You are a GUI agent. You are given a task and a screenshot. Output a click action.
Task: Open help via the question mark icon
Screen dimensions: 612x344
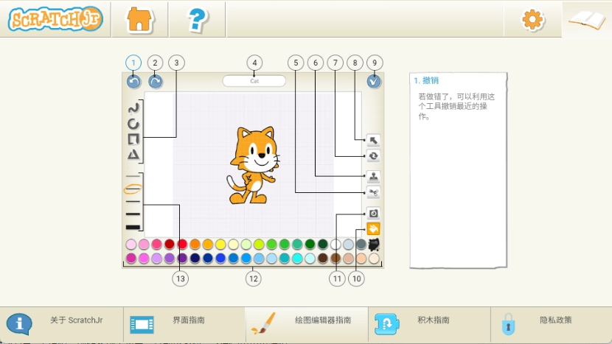[x=197, y=20]
